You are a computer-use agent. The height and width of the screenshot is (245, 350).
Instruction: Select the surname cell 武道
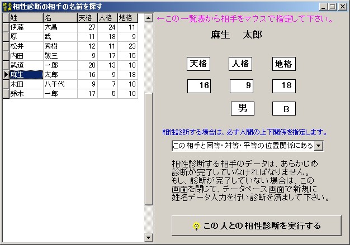(26, 65)
